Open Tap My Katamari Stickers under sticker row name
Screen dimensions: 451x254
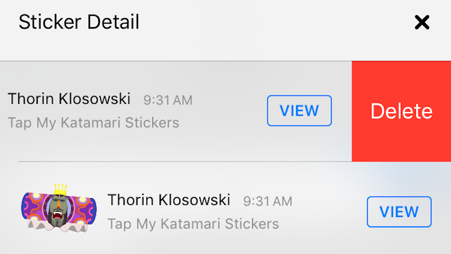pos(193,224)
